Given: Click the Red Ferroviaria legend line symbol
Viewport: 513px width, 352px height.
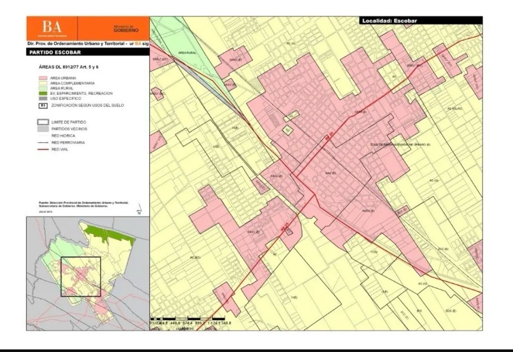Looking at the screenshot, I should point(43,143).
